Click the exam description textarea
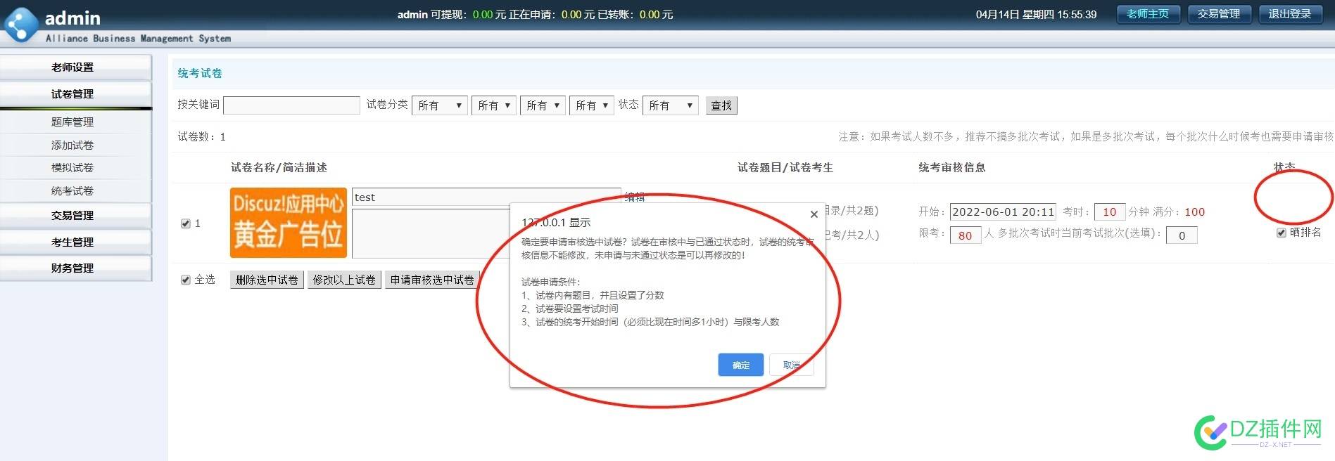This screenshot has width=1335, height=461. (431, 233)
